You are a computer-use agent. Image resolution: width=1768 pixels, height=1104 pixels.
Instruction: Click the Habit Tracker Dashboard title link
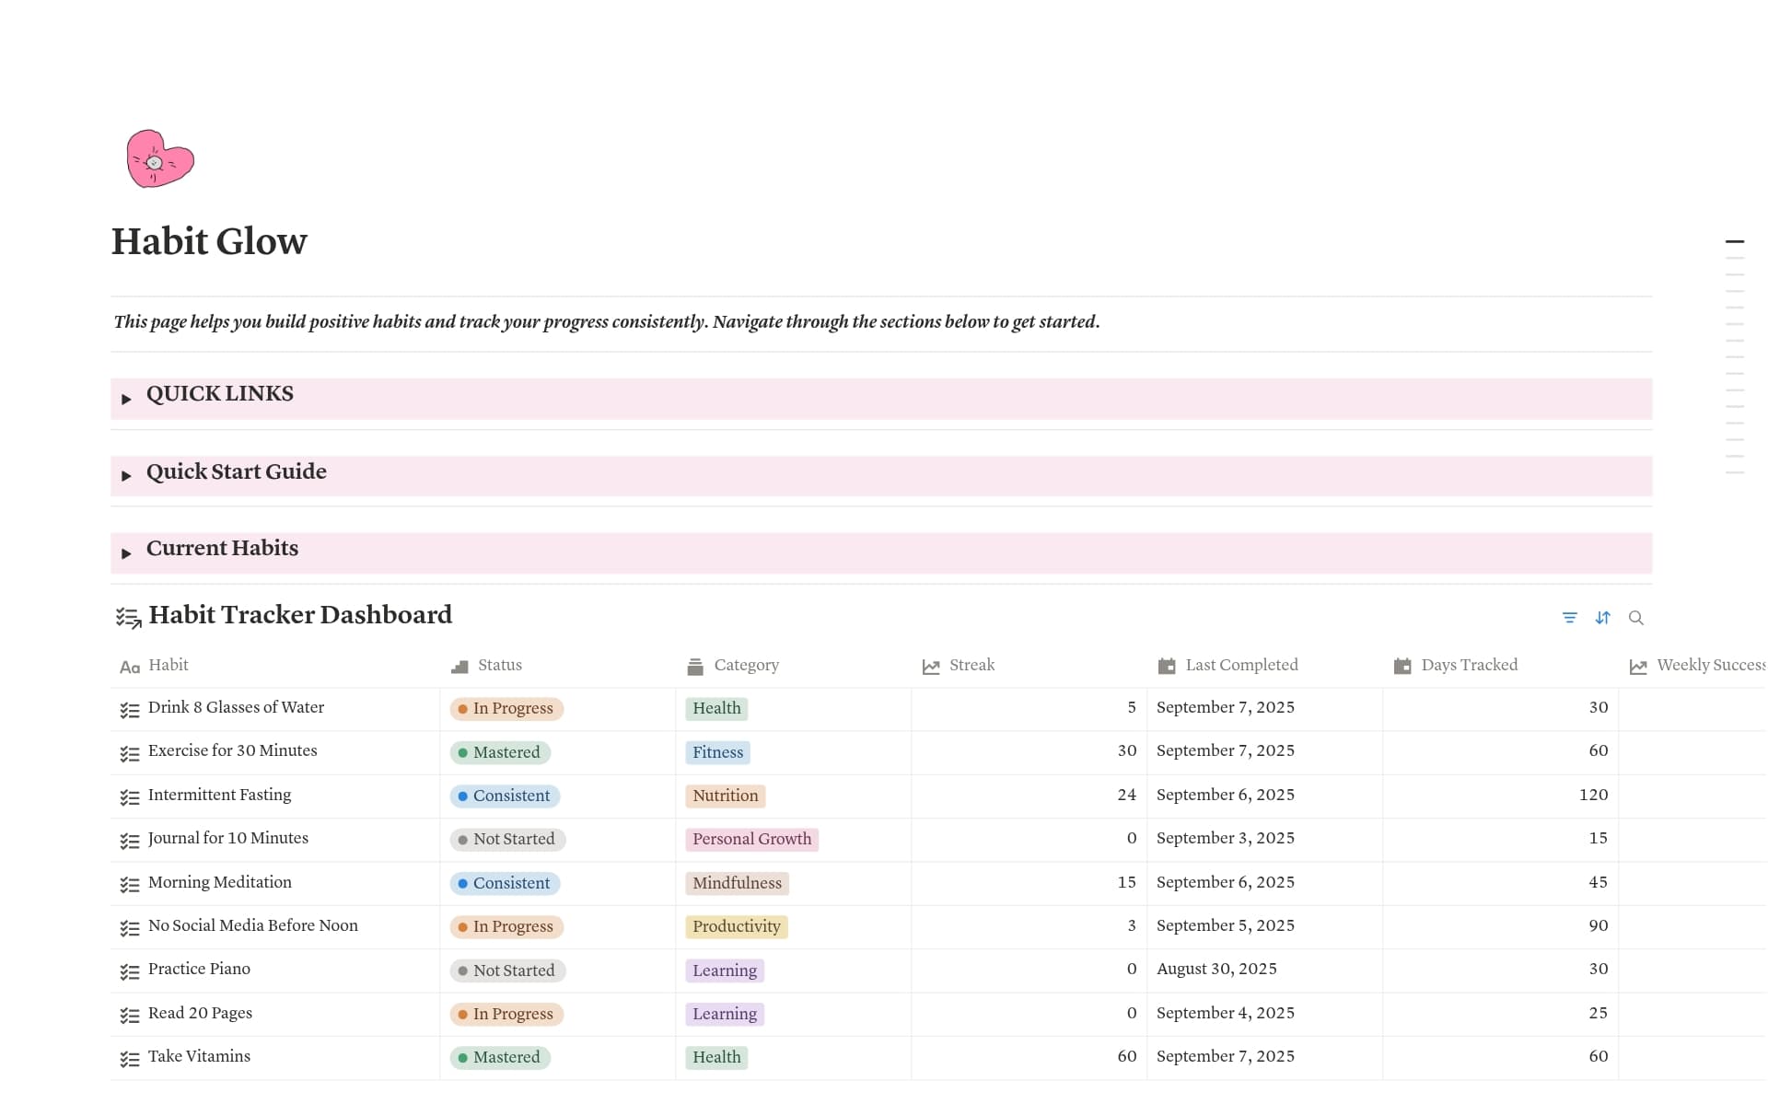[x=300, y=615]
